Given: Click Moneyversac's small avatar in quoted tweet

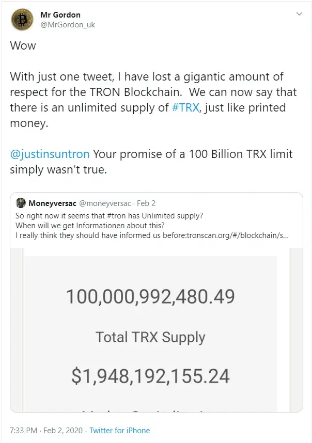Looking at the screenshot, I should (x=21, y=203).
